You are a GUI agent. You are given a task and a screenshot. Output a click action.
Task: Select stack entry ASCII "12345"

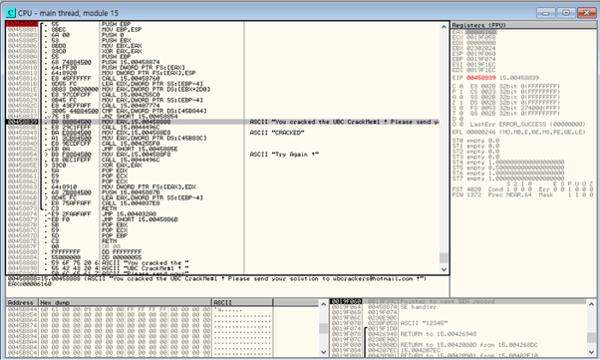pyautogui.click(x=424, y=323)
